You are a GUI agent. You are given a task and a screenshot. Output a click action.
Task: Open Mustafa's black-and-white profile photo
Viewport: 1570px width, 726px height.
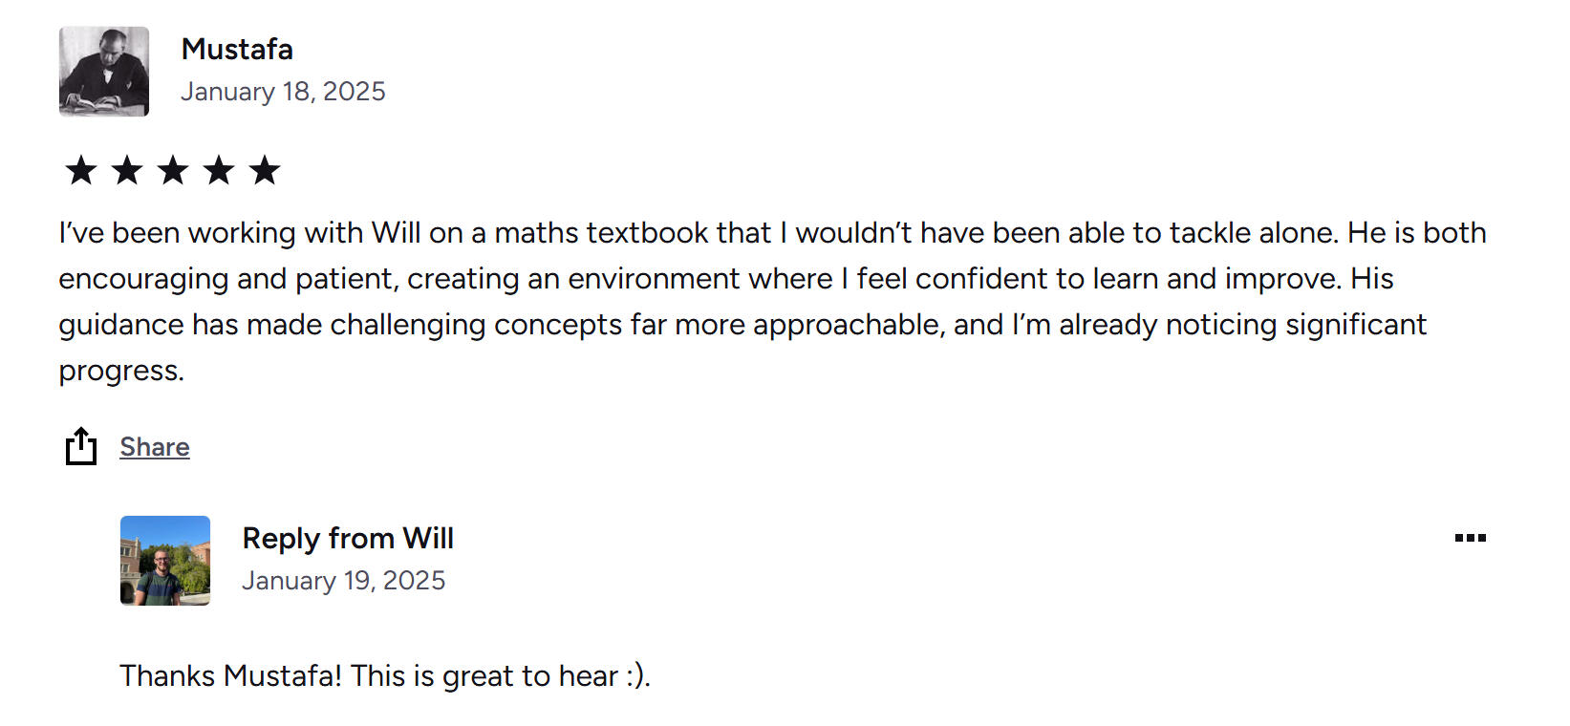pyautogui.click(x=104, y=72)
